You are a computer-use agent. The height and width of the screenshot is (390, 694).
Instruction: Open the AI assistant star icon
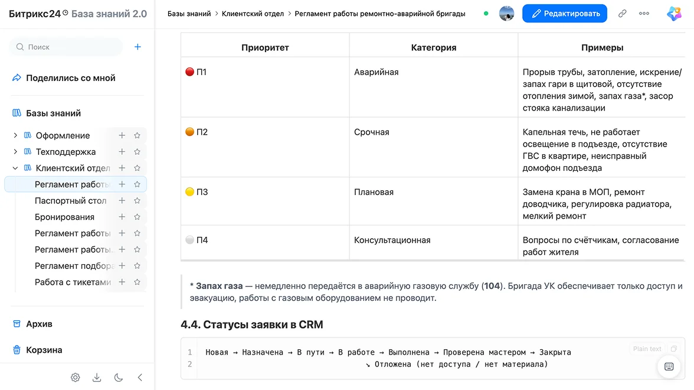pyautogui.click(x=674, y=13)
